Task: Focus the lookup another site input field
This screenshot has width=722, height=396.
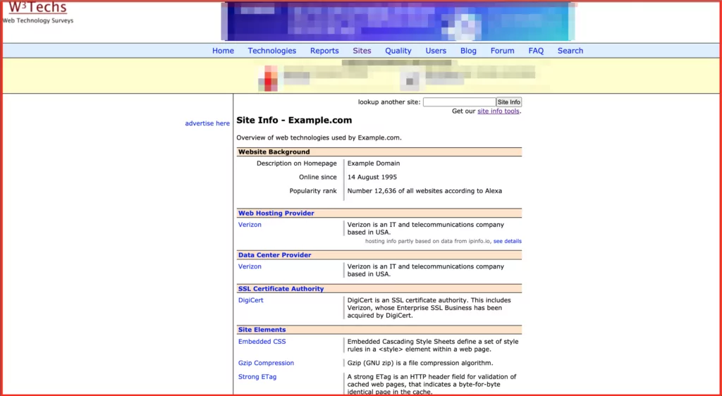Action: (459, 102)
